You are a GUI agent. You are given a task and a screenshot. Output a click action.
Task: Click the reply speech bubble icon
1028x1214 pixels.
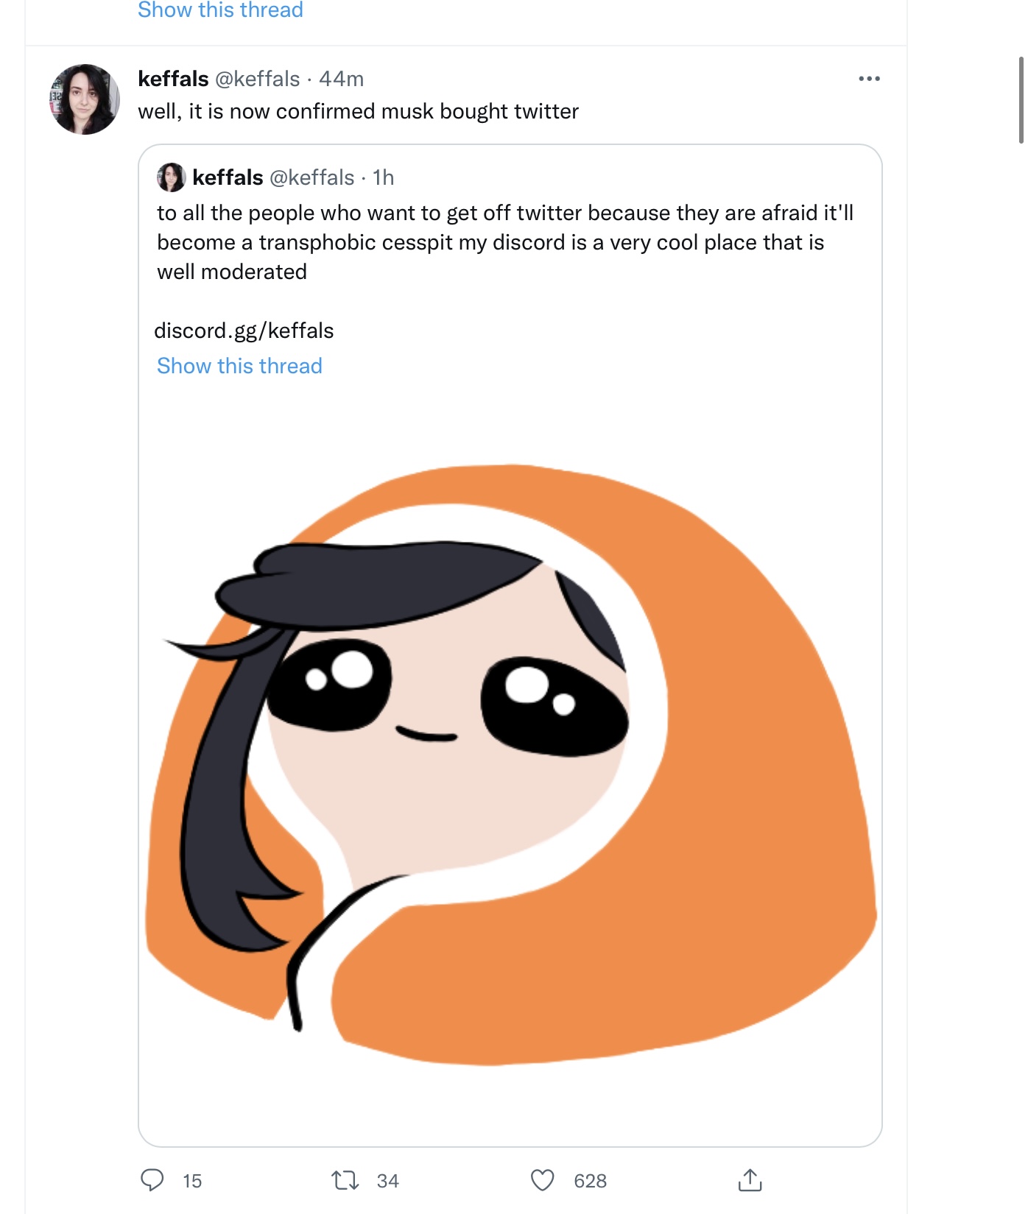pos(152,1180)
